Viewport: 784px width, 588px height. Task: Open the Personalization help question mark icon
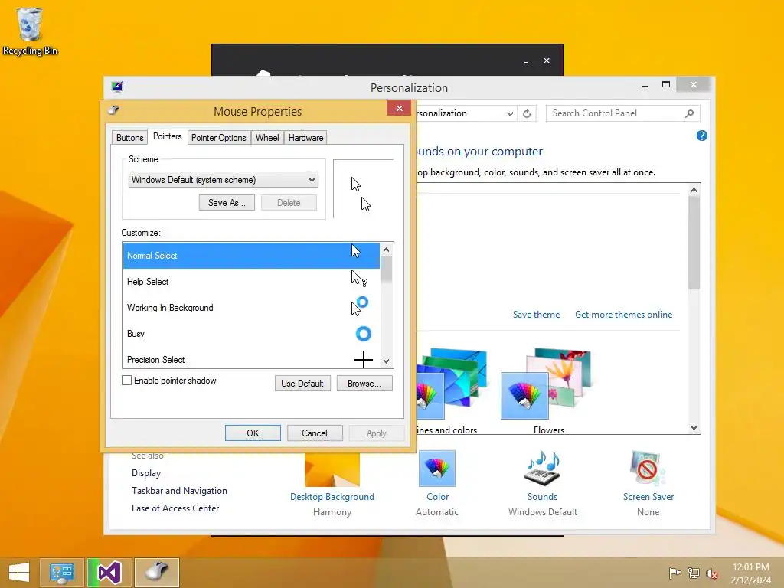pos(701,136)
